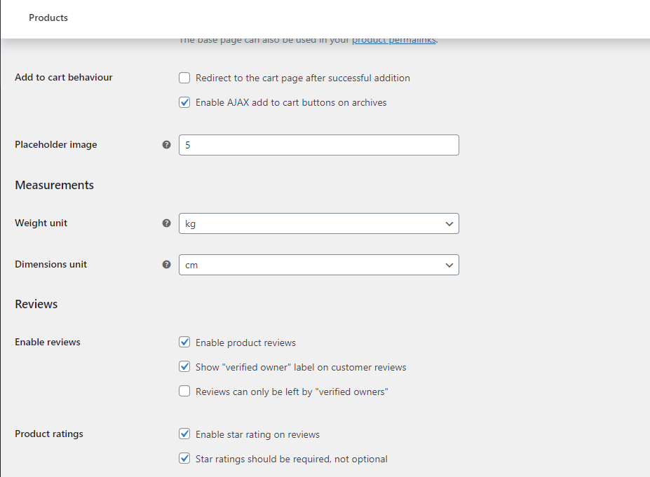This screenshot has width=650, height=477.
Task: Click the "Add to cart behaviour" label
Action: tap(64, 77)
